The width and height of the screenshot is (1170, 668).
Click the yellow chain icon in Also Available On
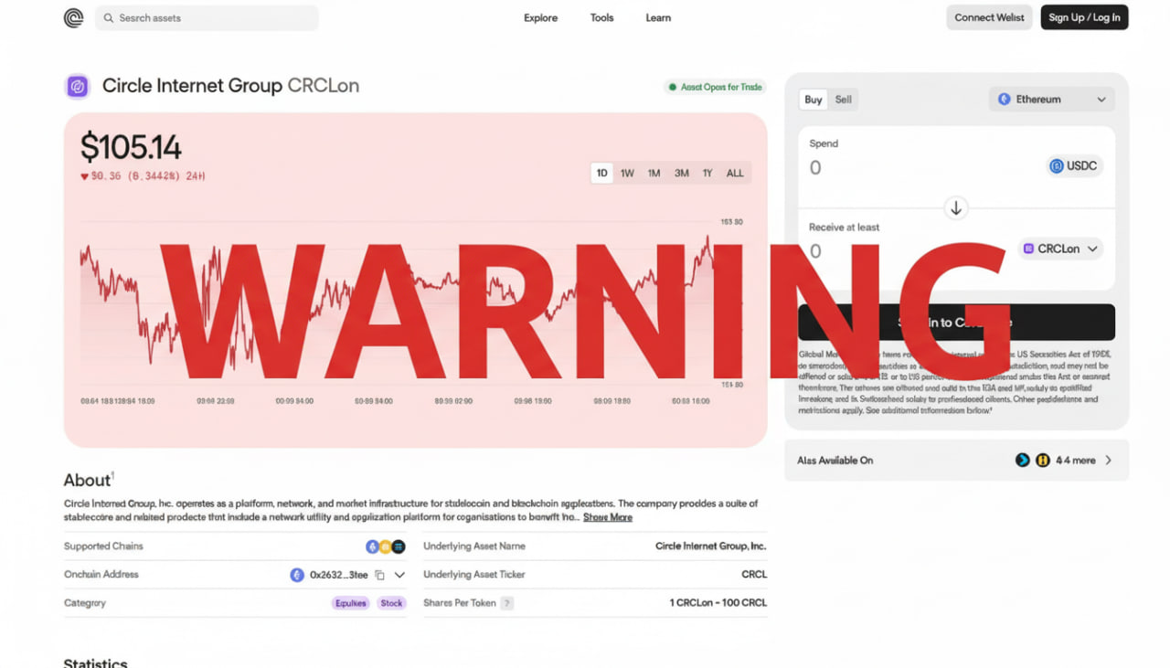tap(1042, 461)
